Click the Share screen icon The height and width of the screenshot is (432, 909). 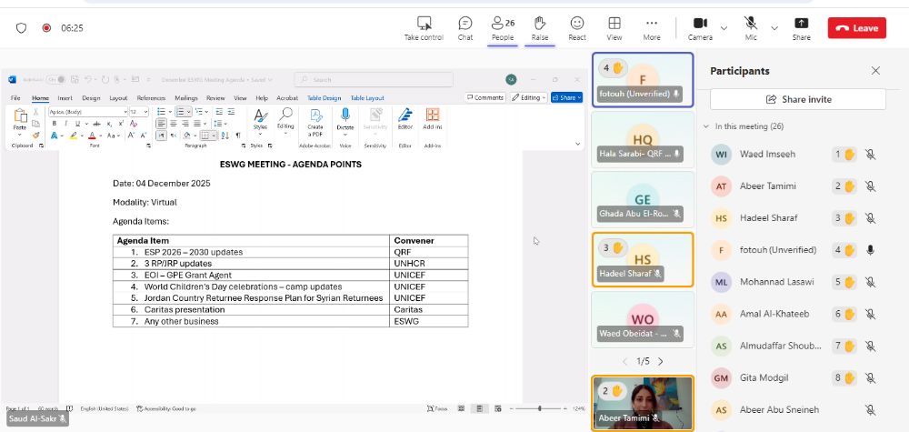tap(801, 27)
